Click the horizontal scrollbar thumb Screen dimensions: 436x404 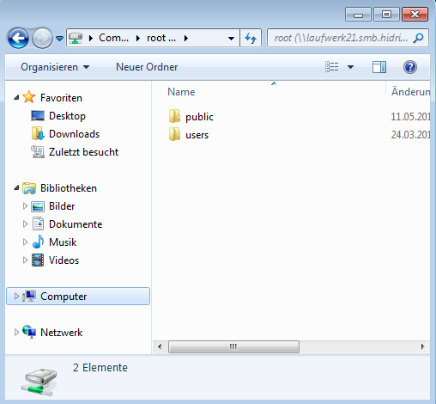click(233, 346)
